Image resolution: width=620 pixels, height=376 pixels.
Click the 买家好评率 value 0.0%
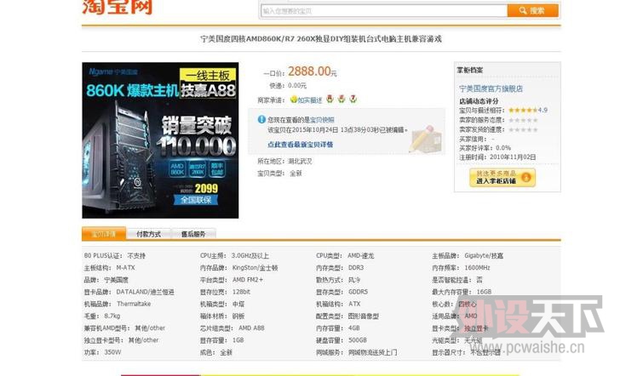point(503,148)
